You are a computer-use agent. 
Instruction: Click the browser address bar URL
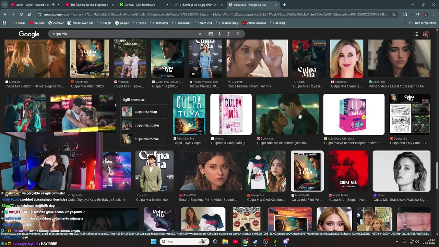click(x=216, y=14)
